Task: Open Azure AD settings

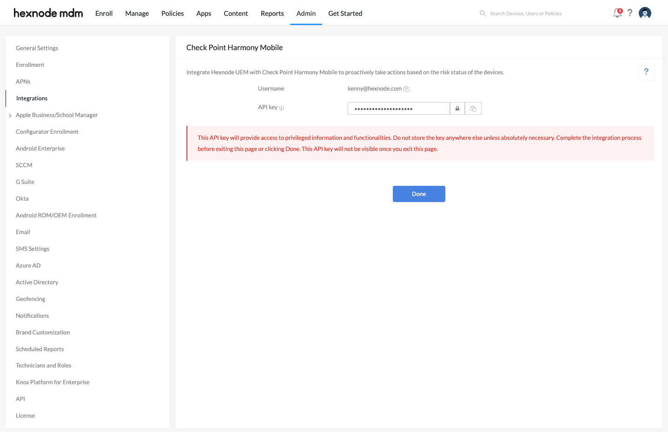Action: tap(28, 266)
